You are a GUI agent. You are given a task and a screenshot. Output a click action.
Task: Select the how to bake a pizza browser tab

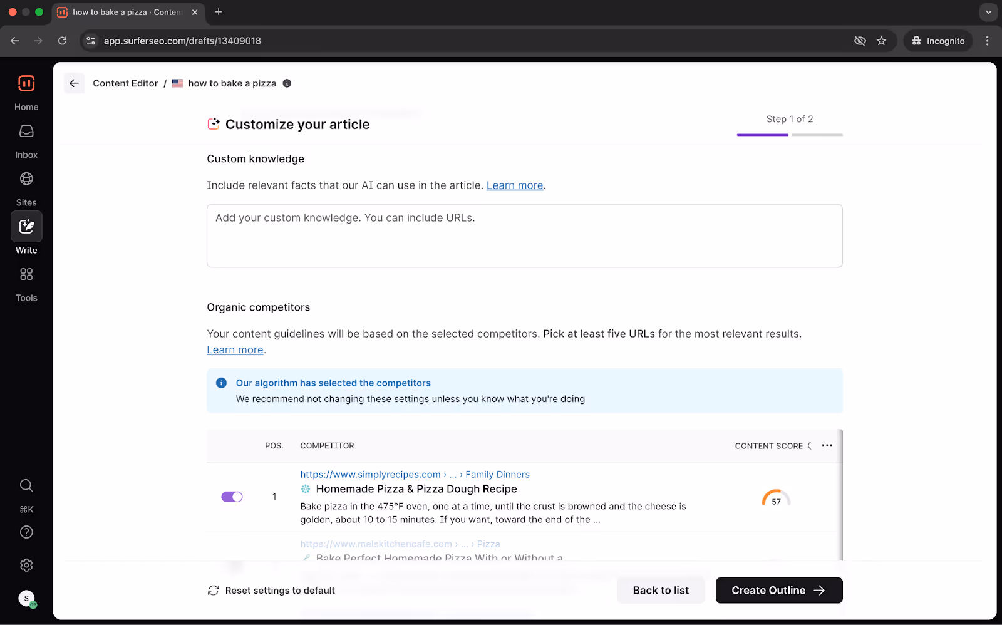click(128, 12)
